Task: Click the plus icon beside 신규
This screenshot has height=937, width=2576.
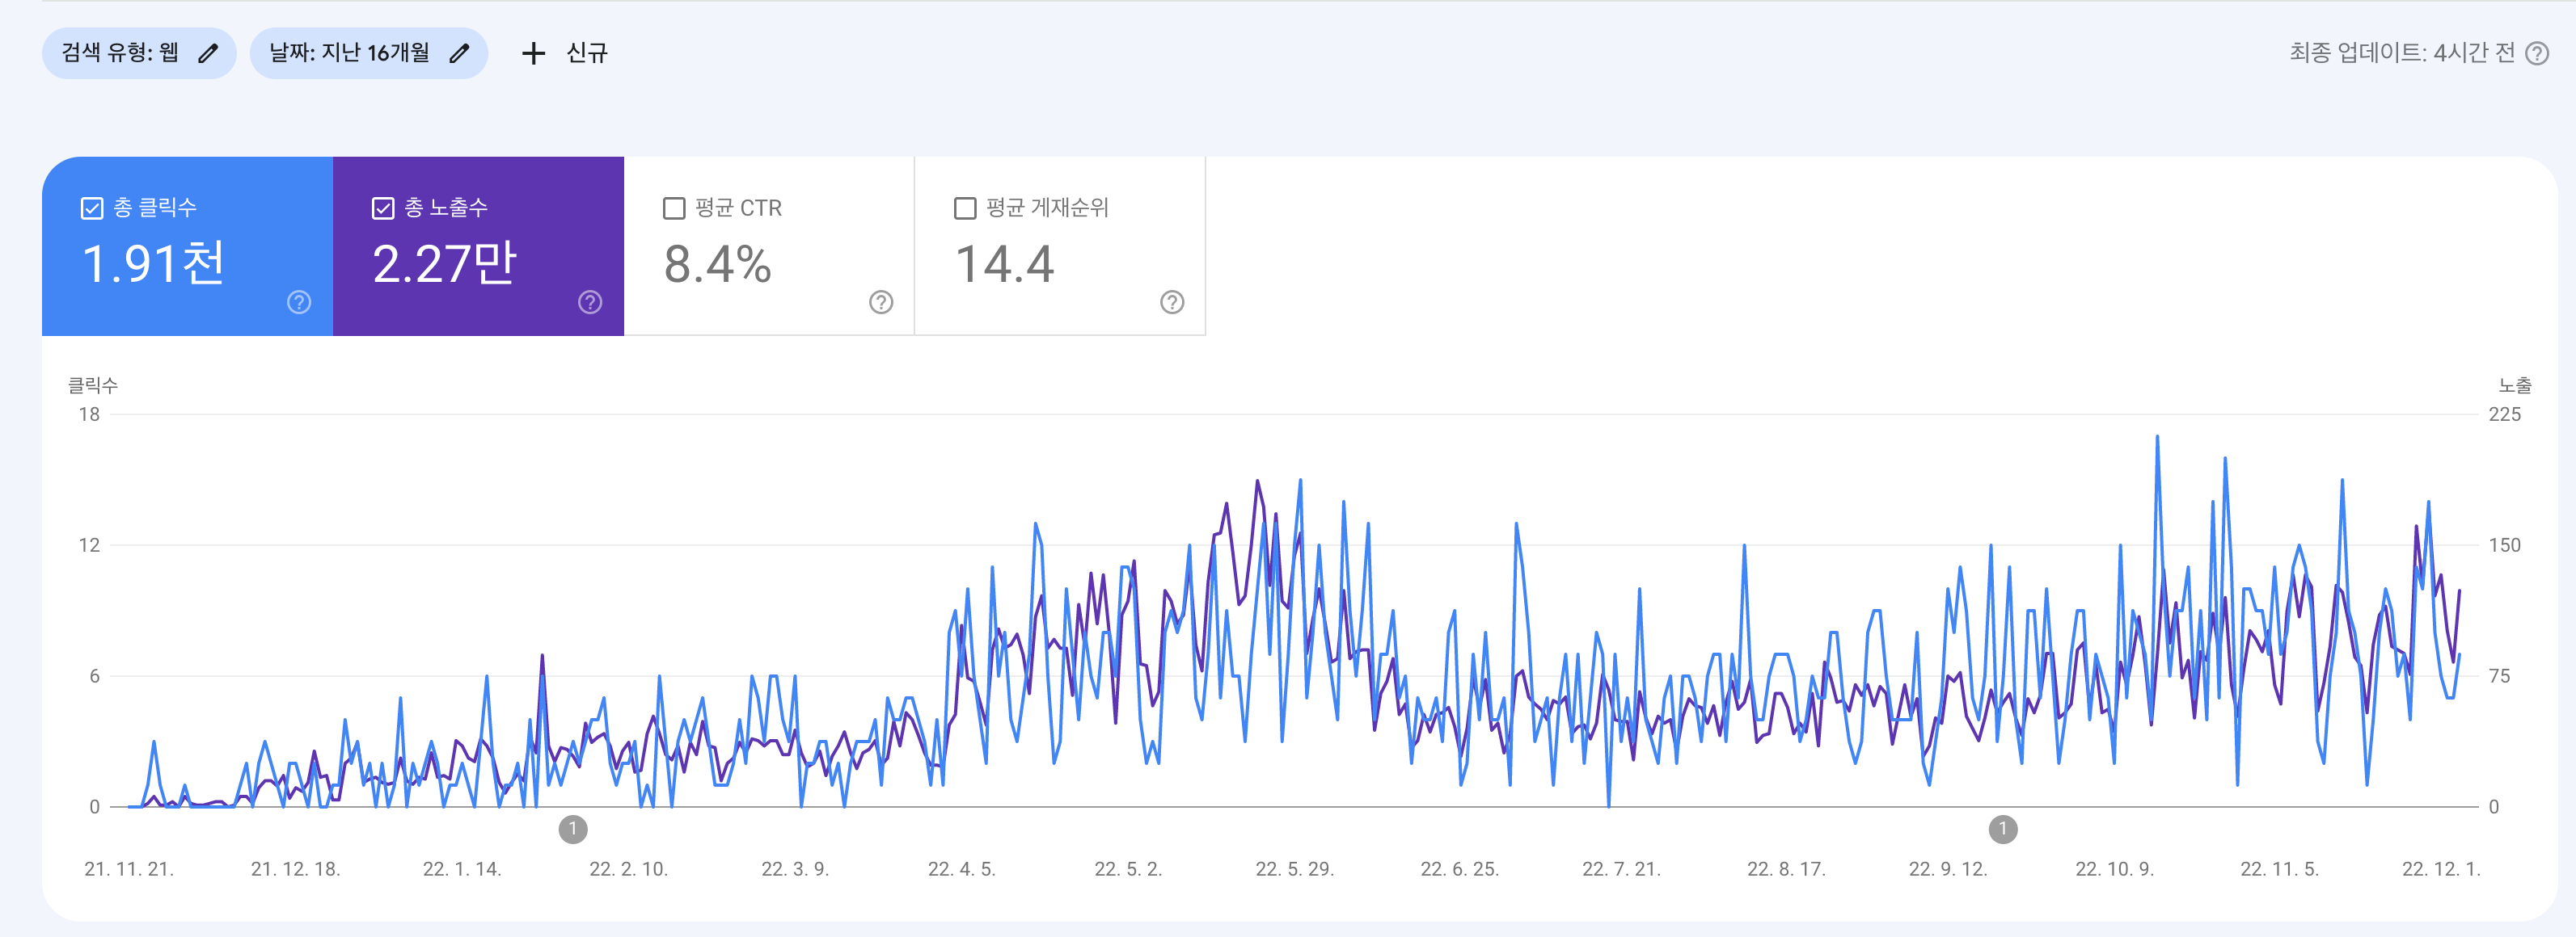Action: (533, 53)
